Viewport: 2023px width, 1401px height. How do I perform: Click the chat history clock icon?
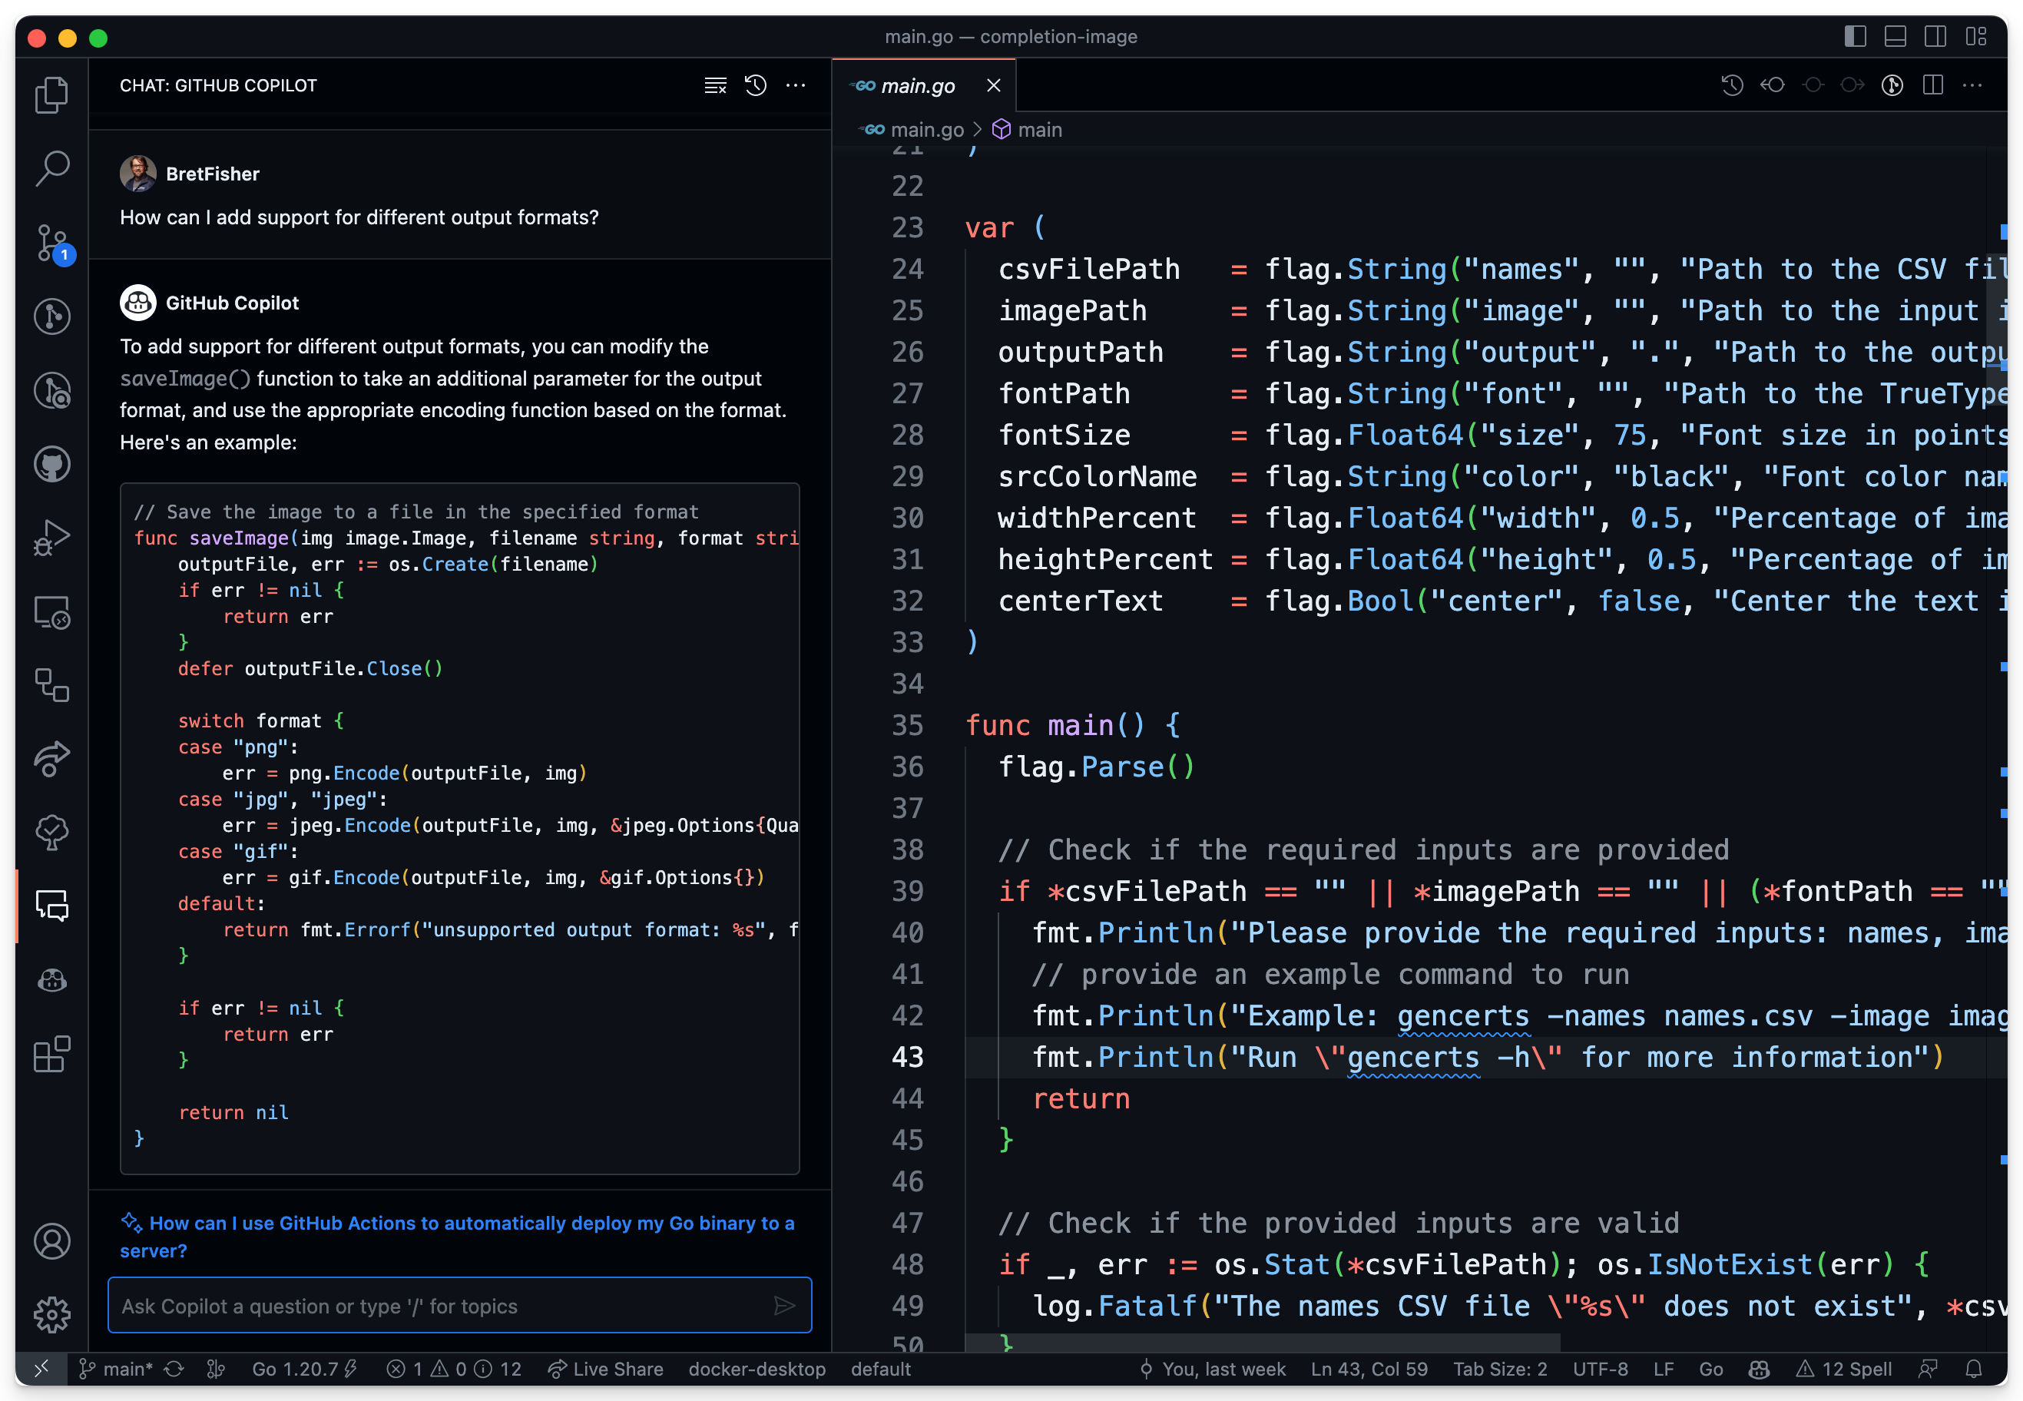756,85
